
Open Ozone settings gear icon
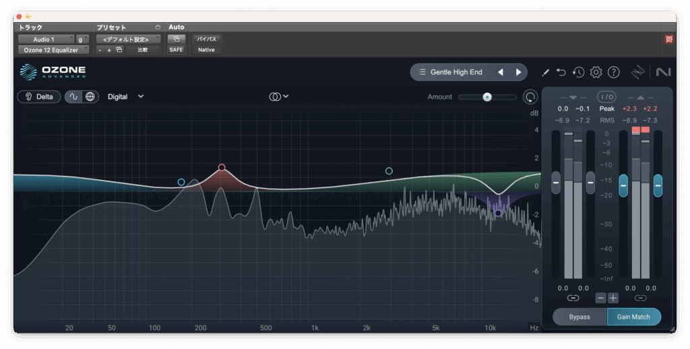(x=596, y=72)
